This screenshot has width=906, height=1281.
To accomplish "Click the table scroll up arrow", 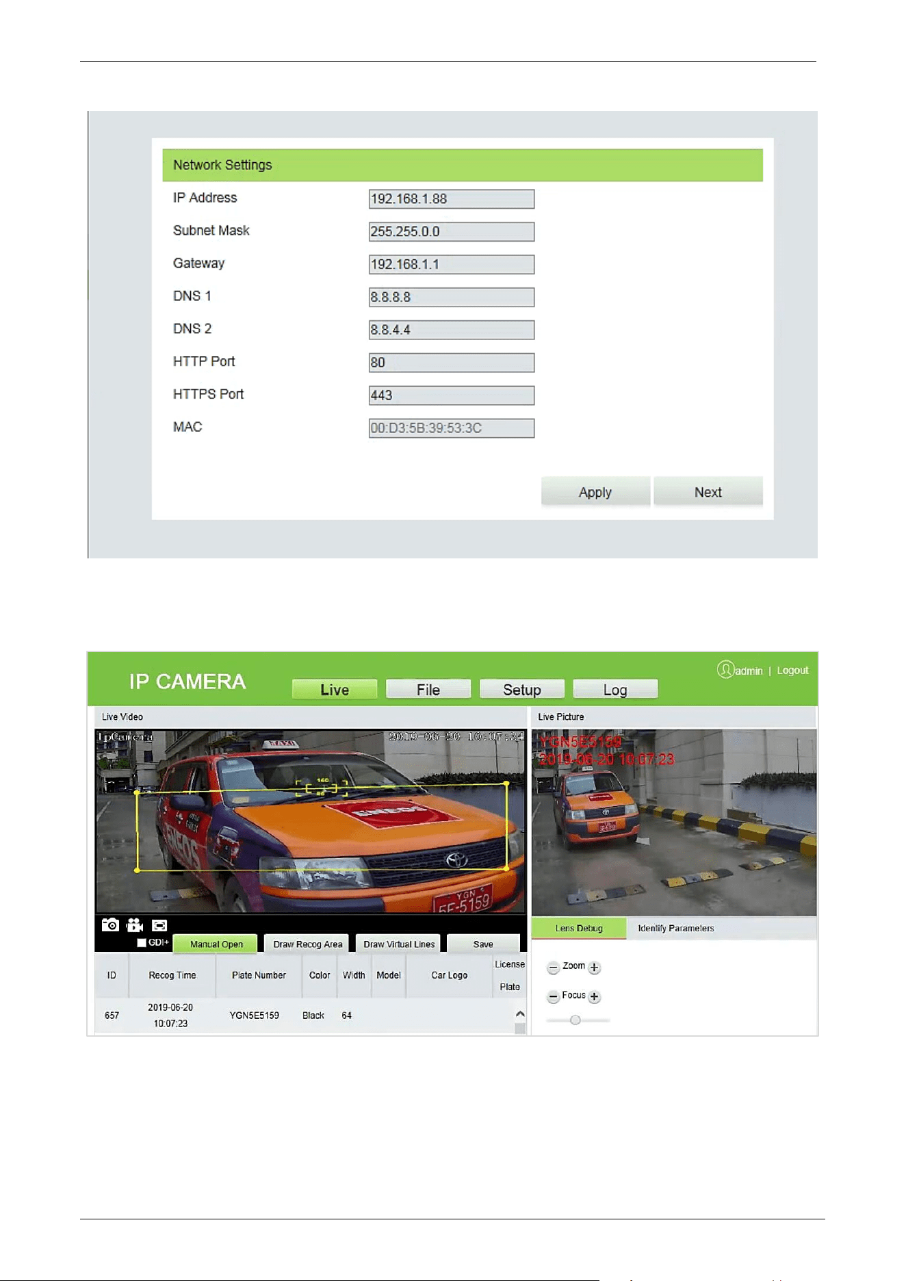I will point(520,1013).
